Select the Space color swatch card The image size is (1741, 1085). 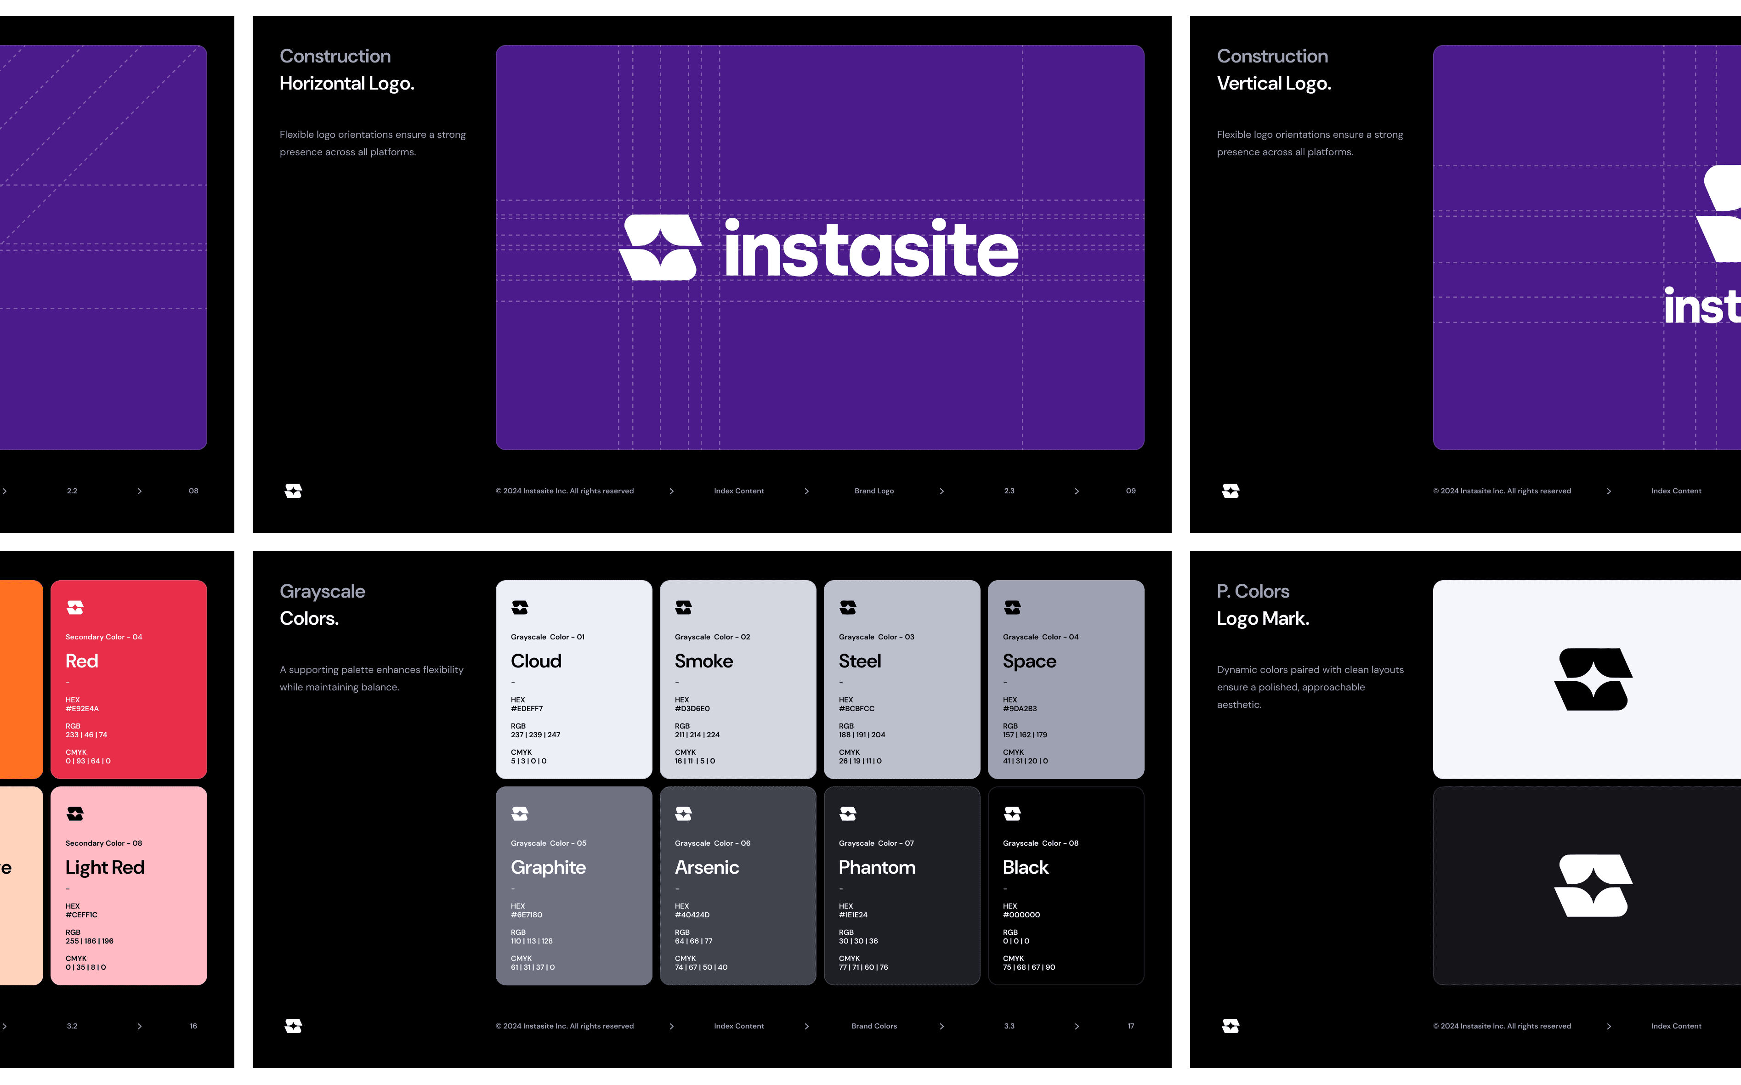[x=1066, y=679]
